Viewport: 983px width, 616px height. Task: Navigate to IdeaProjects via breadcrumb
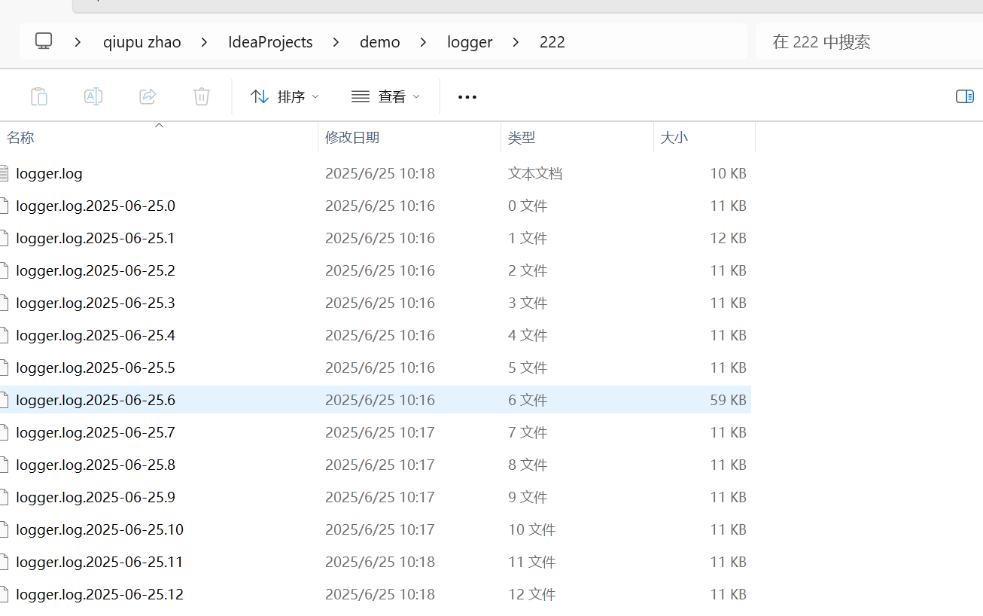(270, 41)
